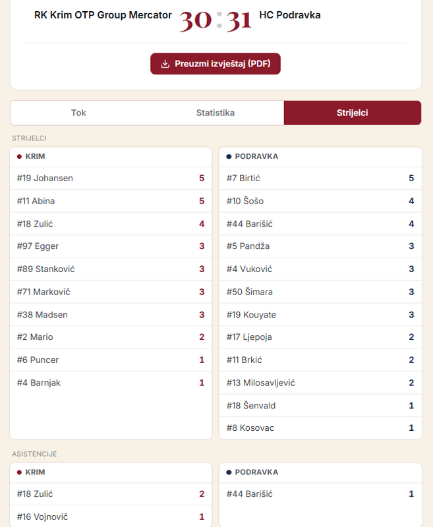Click the #11 Abina scorer row
This screenshot has width=433, height=527.
pyautogui.click(x=111, y=201)
